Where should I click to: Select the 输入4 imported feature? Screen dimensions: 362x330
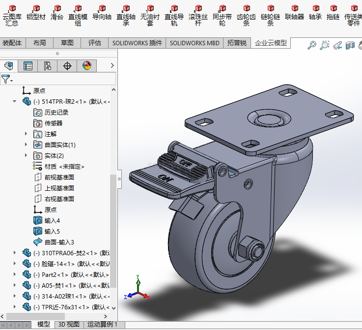point(52,220)
